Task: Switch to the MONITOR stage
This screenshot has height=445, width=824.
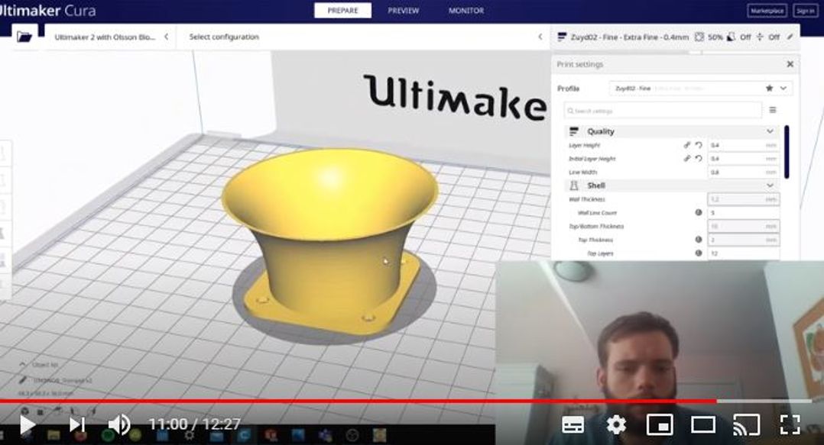Action: [466, 11]
